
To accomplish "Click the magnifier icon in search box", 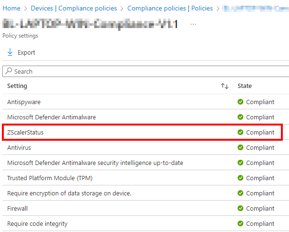I will click(9, 71).
